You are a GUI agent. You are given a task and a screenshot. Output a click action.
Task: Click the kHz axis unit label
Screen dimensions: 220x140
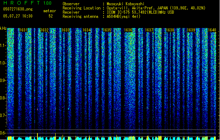pyautogui.click(x=3, y=28)
